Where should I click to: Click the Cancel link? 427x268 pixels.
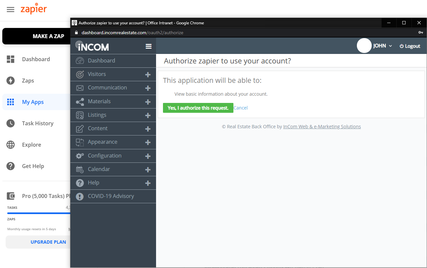(240, 108)
